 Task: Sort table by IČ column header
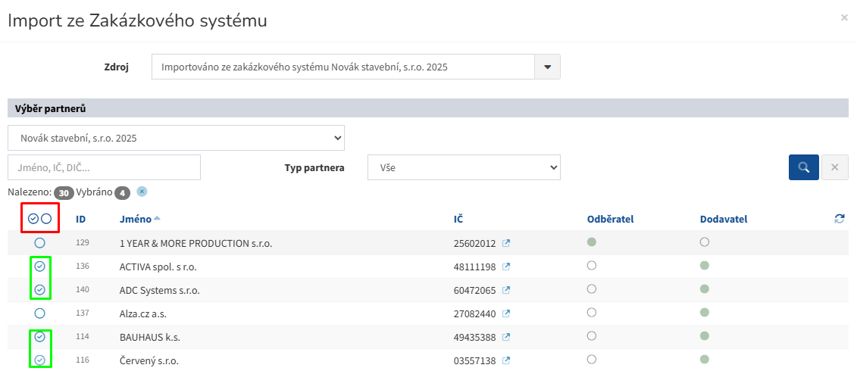point(458,219)
